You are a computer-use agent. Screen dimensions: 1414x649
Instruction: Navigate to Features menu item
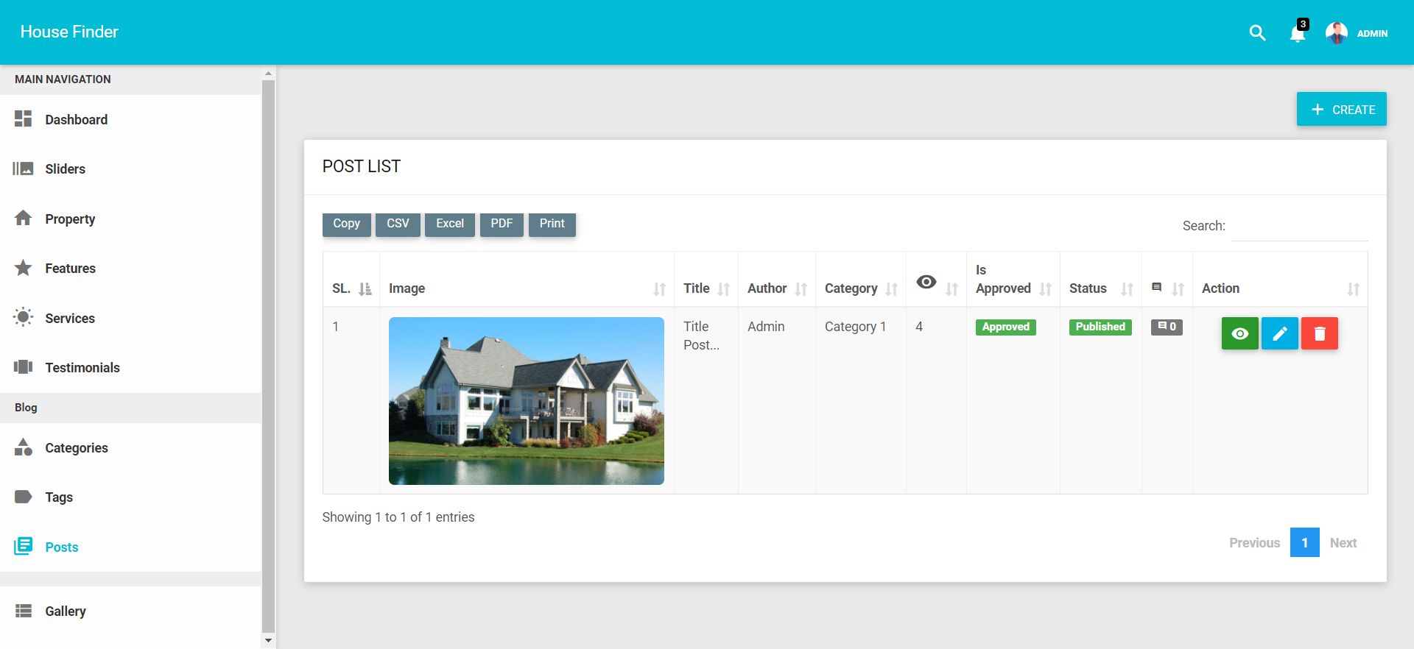pyautogui.click(x=130, y=268)
